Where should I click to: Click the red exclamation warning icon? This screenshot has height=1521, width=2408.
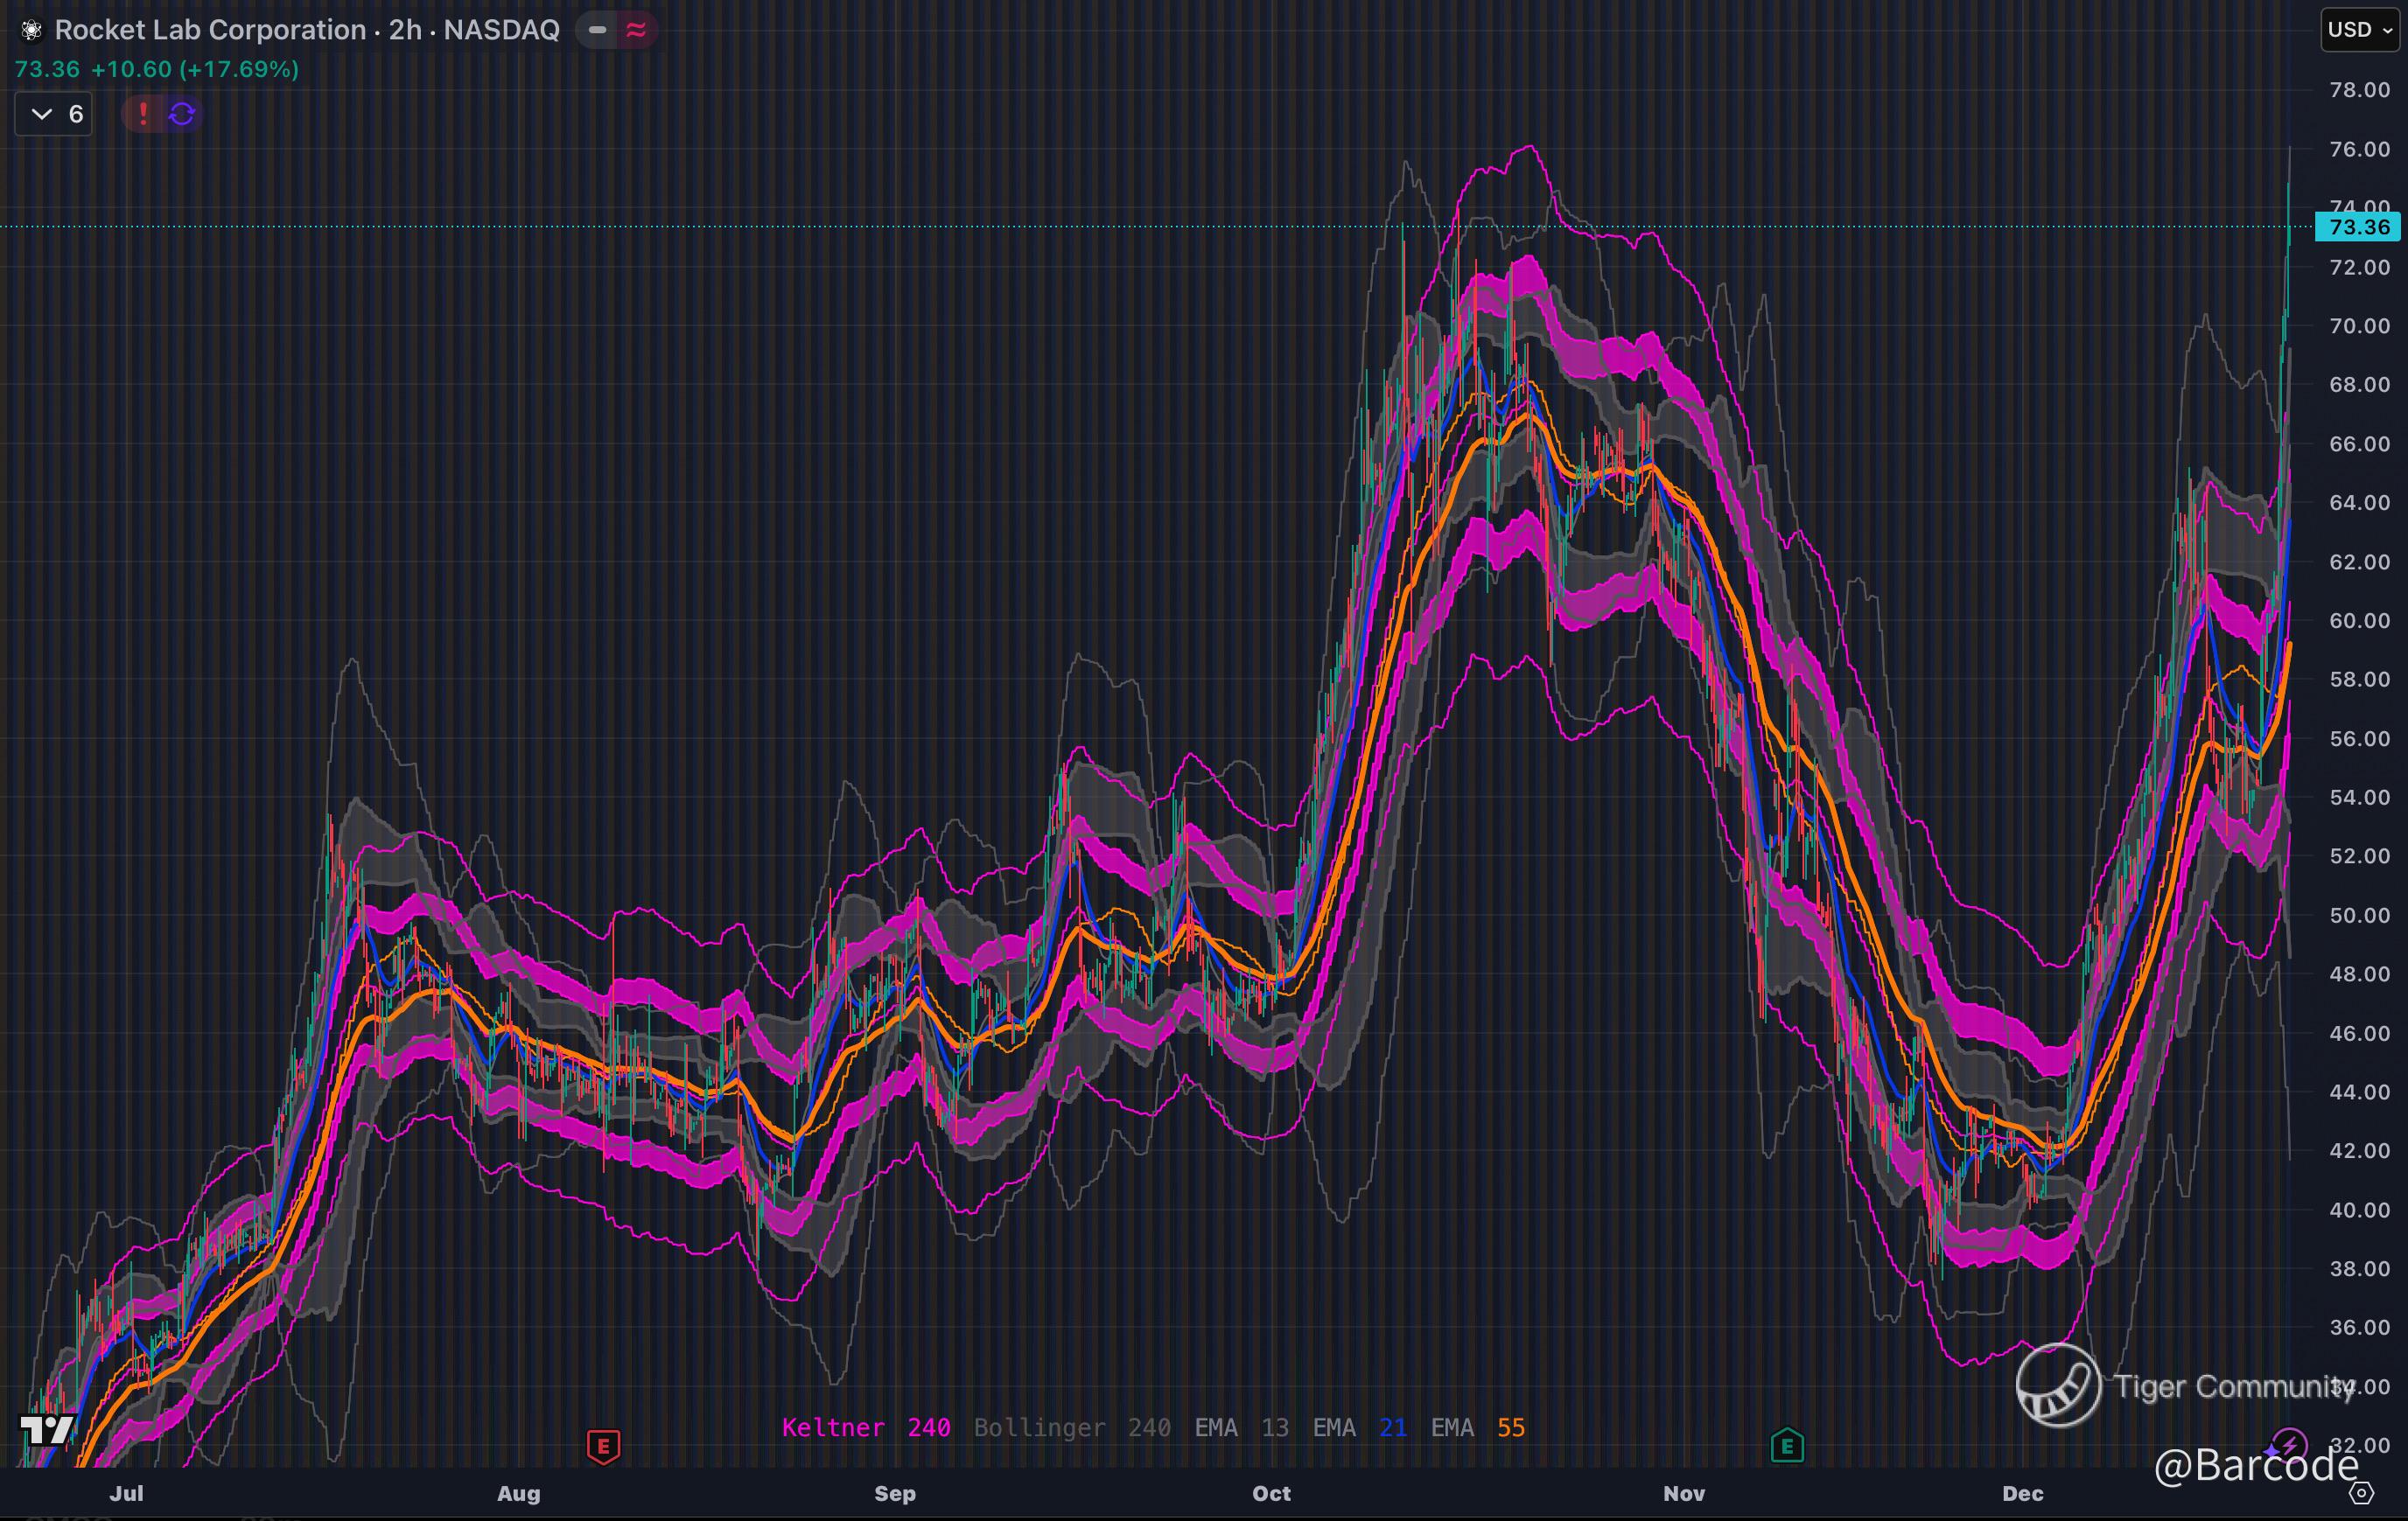pos(143,114)
